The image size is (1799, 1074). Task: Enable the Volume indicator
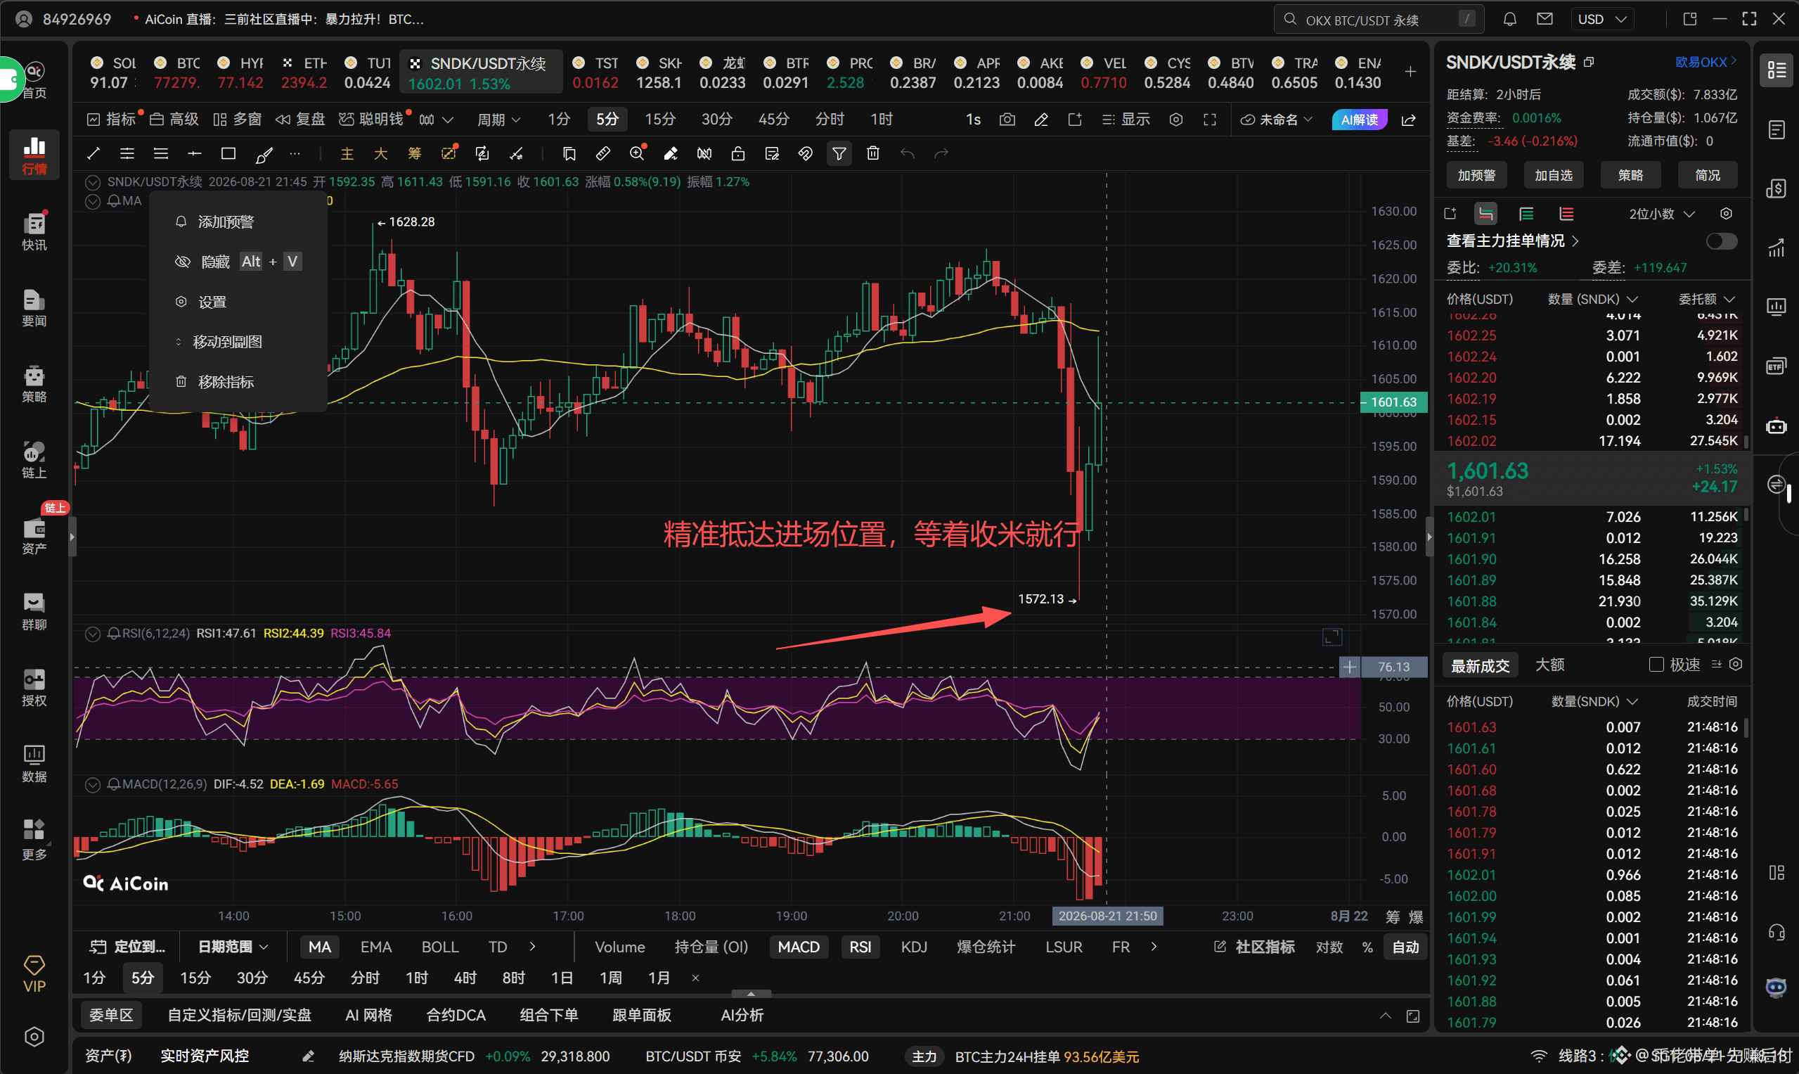coord(619,947)
